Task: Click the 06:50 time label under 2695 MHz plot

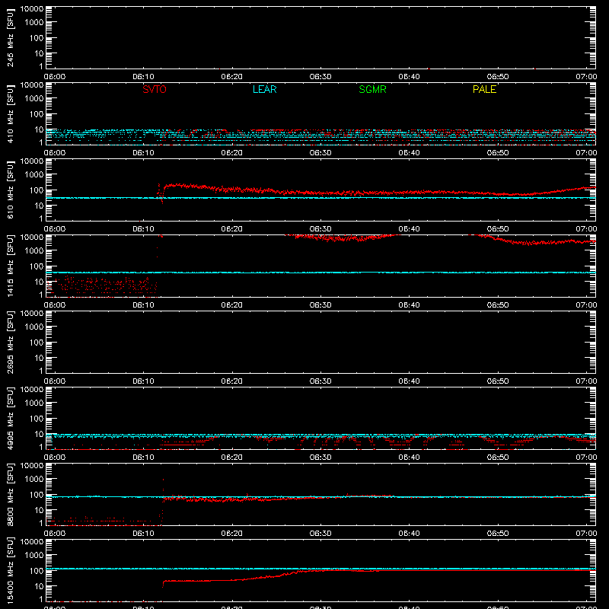Action: [498, 381]
